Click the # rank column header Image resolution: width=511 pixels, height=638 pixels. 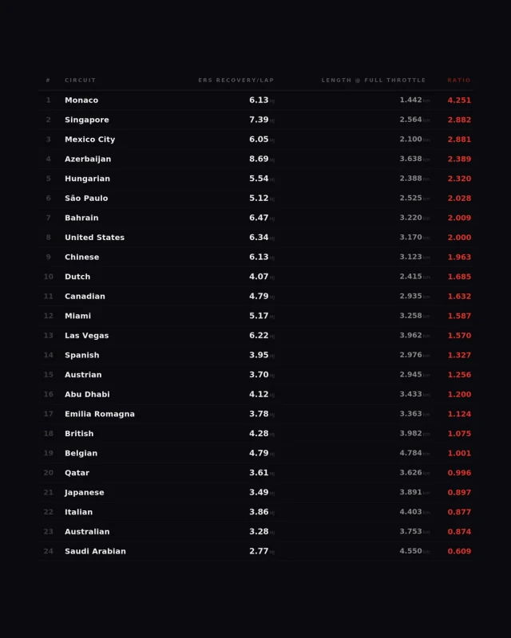(48, 81)
